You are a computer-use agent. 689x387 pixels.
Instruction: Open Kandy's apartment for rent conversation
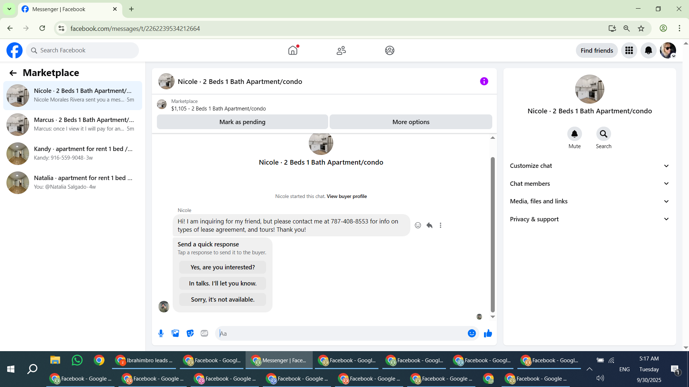point(73,154)
